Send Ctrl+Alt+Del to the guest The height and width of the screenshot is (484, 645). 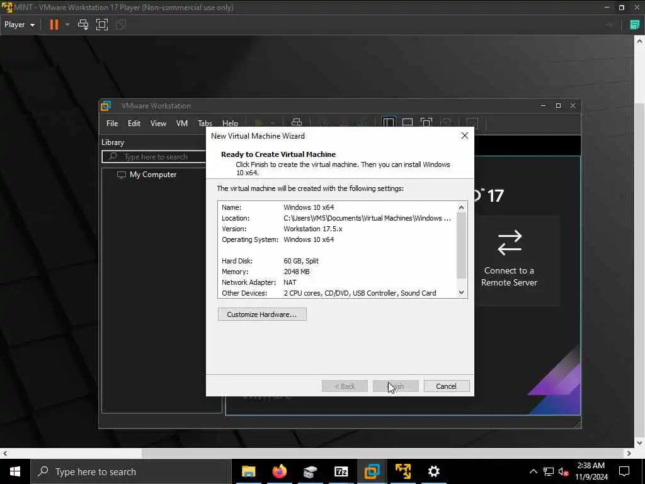(x=83, y=25)
